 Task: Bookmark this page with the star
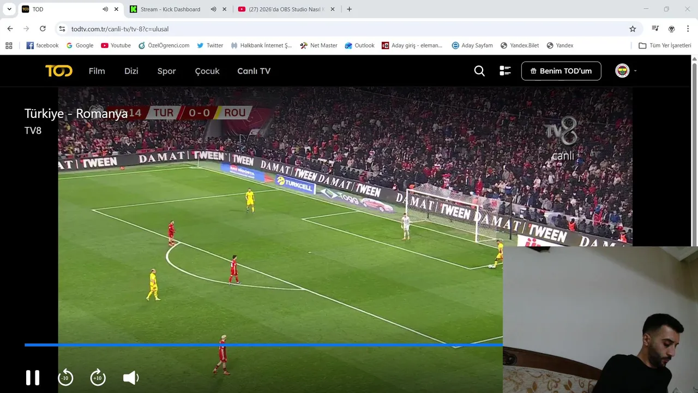click(633, 29)
